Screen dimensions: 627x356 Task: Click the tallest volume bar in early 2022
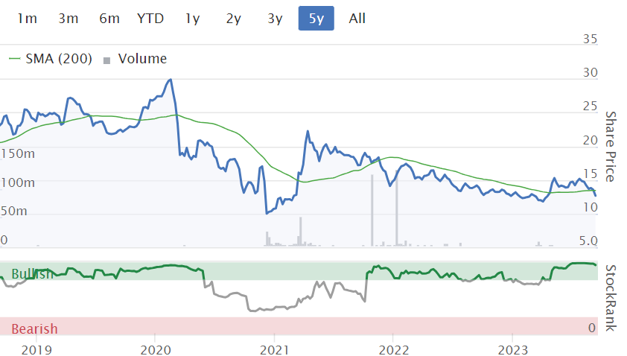397,208
